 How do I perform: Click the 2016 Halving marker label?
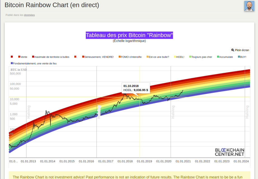(x=99, y=112)
